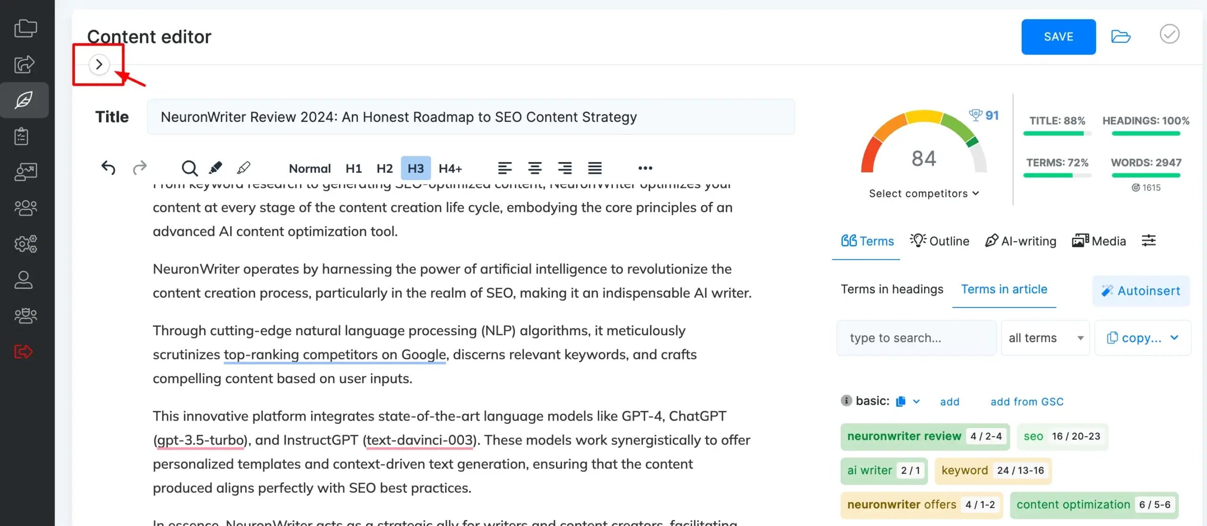Expand the panel with the chevron arrow

[x=99, y=64]
